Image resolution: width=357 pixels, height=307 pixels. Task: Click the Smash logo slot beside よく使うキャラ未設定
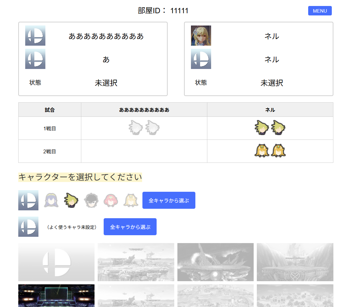(28, 227)
